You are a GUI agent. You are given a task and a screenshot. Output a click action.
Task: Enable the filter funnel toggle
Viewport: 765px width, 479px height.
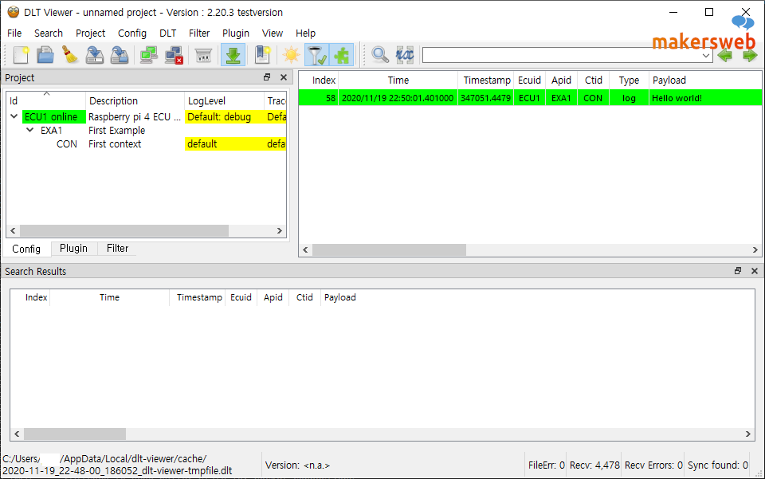[x=316, y=54]
